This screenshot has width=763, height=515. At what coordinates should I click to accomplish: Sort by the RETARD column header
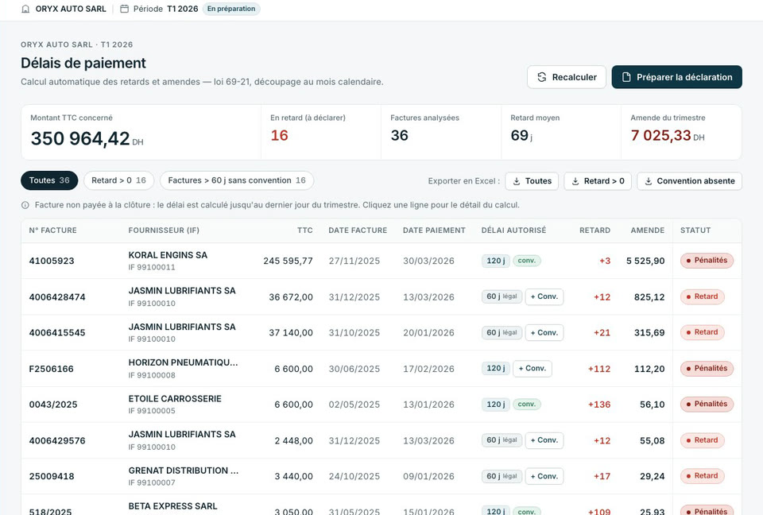tap(595, 230)
